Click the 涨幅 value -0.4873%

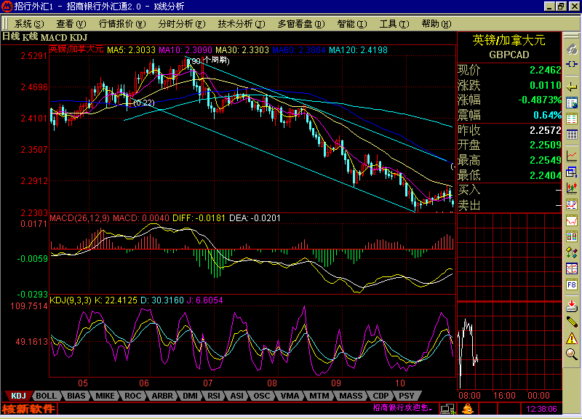(x=540, y=100)
